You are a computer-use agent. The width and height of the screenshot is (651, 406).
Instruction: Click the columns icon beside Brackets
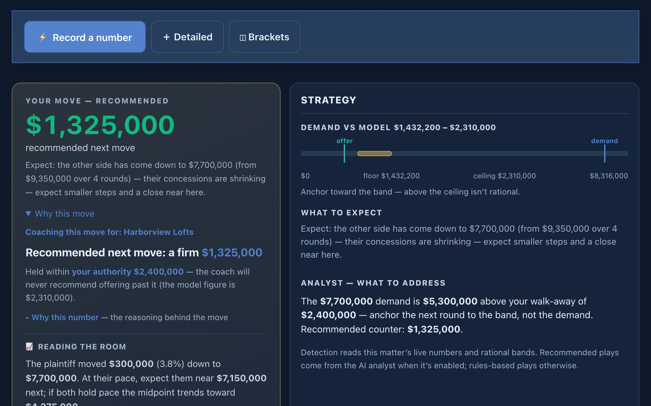tap(242, 38)
